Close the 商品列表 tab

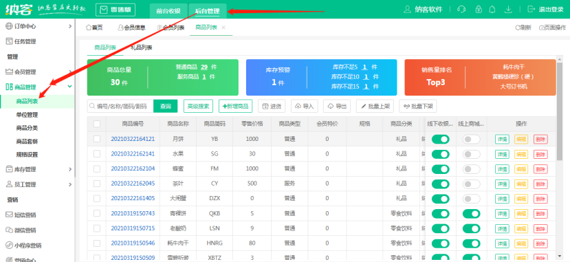223,28
